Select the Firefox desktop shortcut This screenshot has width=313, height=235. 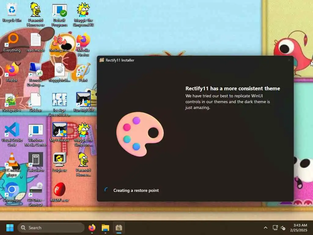point(12,72)
